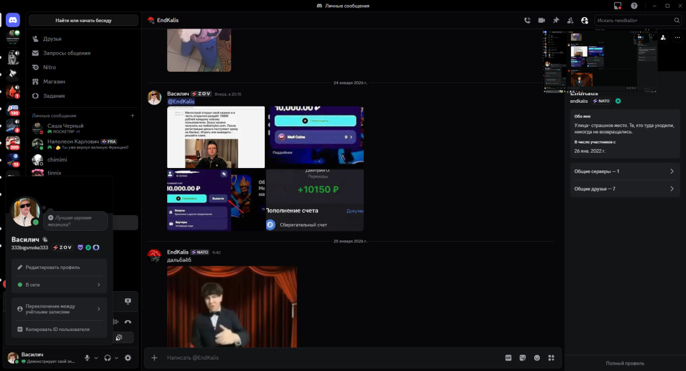Viewport: 686px width, 371px height.
Task: Open the emoji picker
Action: coord(535,358)
